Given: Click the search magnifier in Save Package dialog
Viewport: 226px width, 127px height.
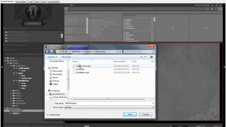Looking at the screenshot, I should [153, 52].
